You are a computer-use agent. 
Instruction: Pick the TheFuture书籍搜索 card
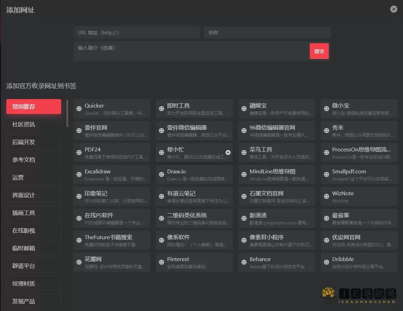(112, 240)
